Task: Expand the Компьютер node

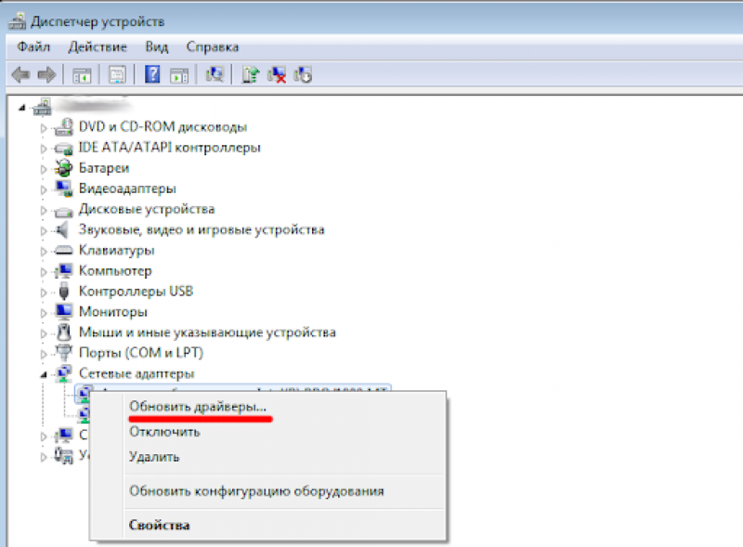Action: coord(44,272)
